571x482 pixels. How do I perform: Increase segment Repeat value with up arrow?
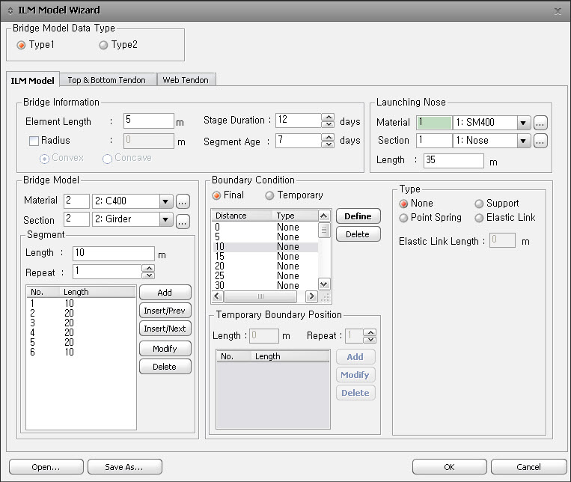(148, 268)
